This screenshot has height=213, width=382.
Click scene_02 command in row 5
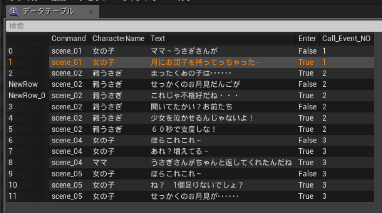point(67,129)
